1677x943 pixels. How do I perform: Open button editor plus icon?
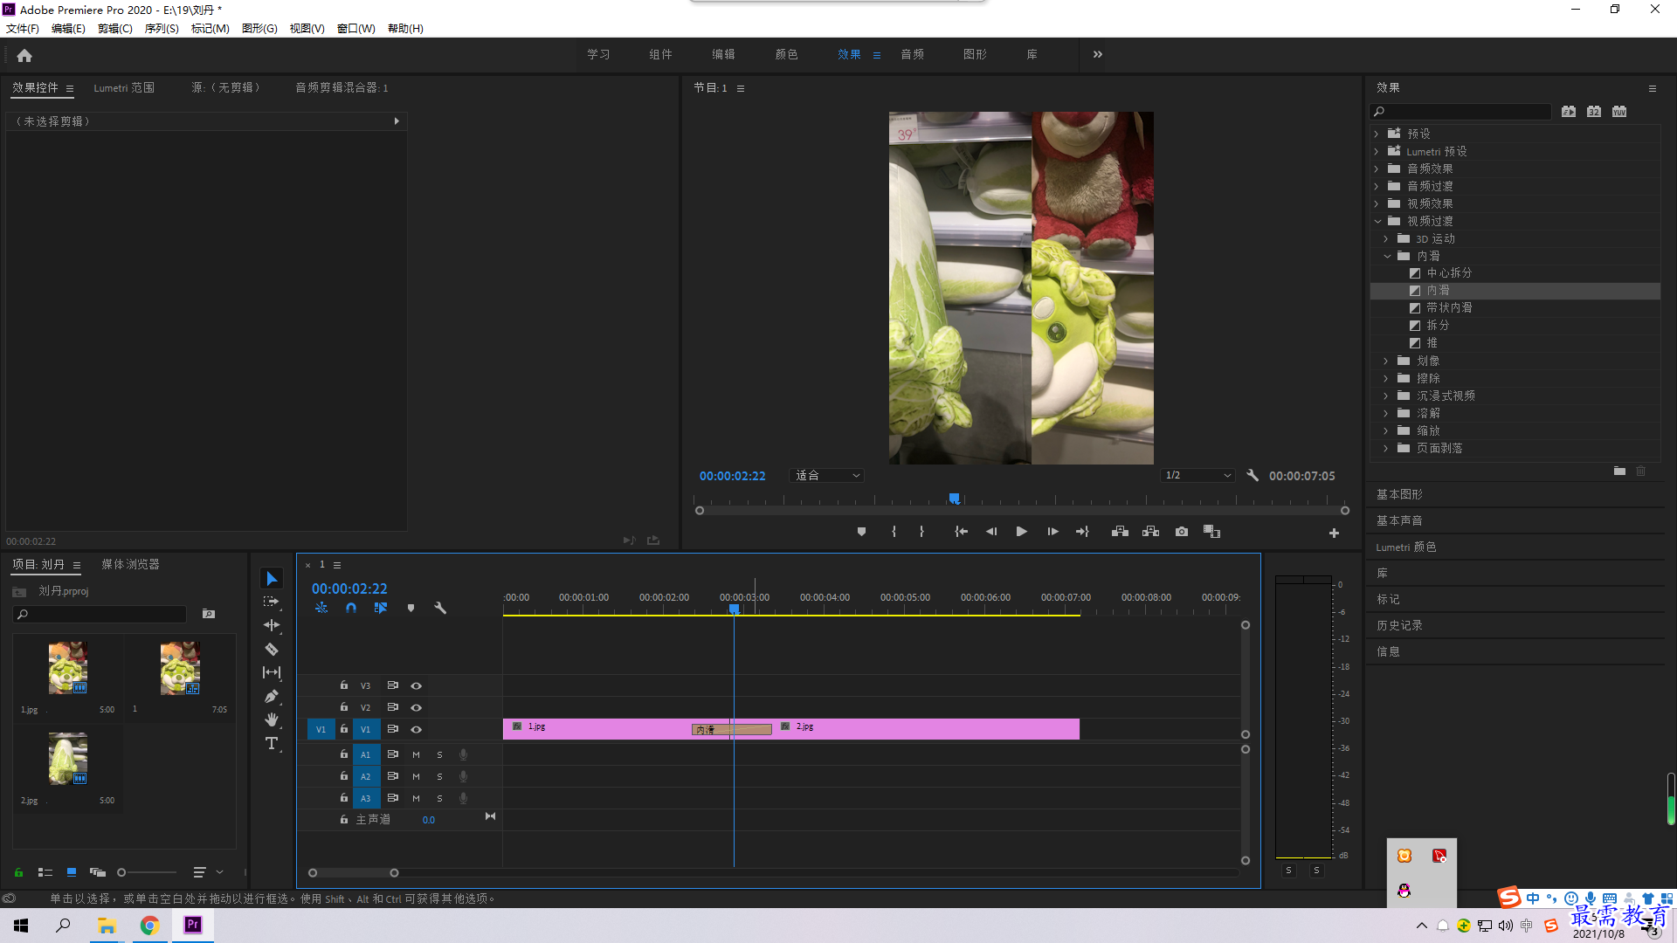(1334, 533)
